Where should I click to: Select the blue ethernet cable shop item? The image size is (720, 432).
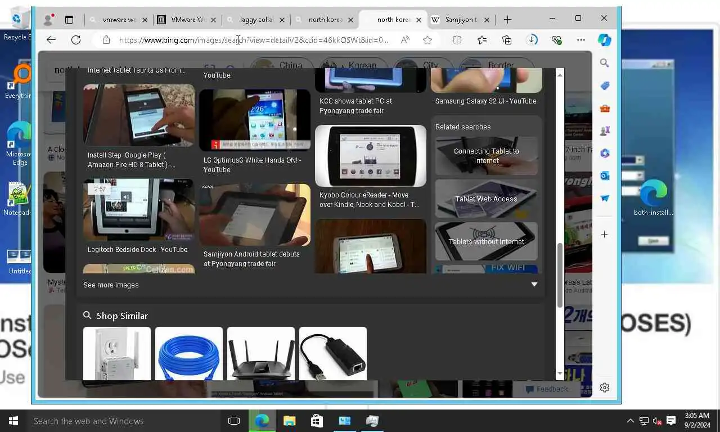pos(189,353)
